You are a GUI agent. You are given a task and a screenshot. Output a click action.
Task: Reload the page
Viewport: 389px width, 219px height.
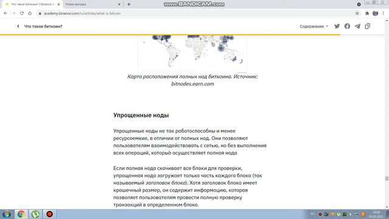(22, 13)
